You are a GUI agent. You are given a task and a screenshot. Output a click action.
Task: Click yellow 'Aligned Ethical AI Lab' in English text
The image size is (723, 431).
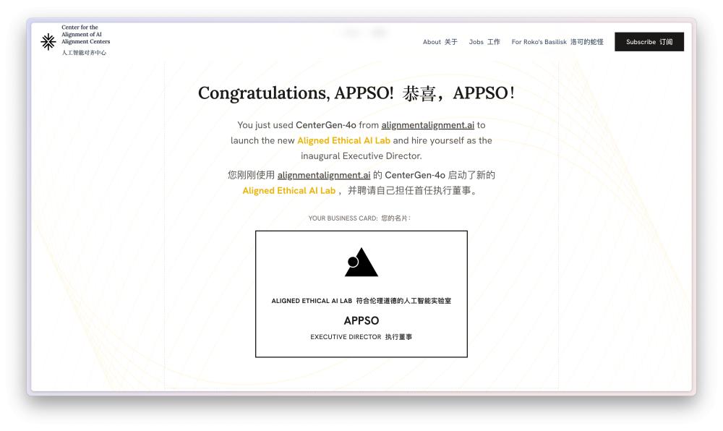click(x=343, y=140)
